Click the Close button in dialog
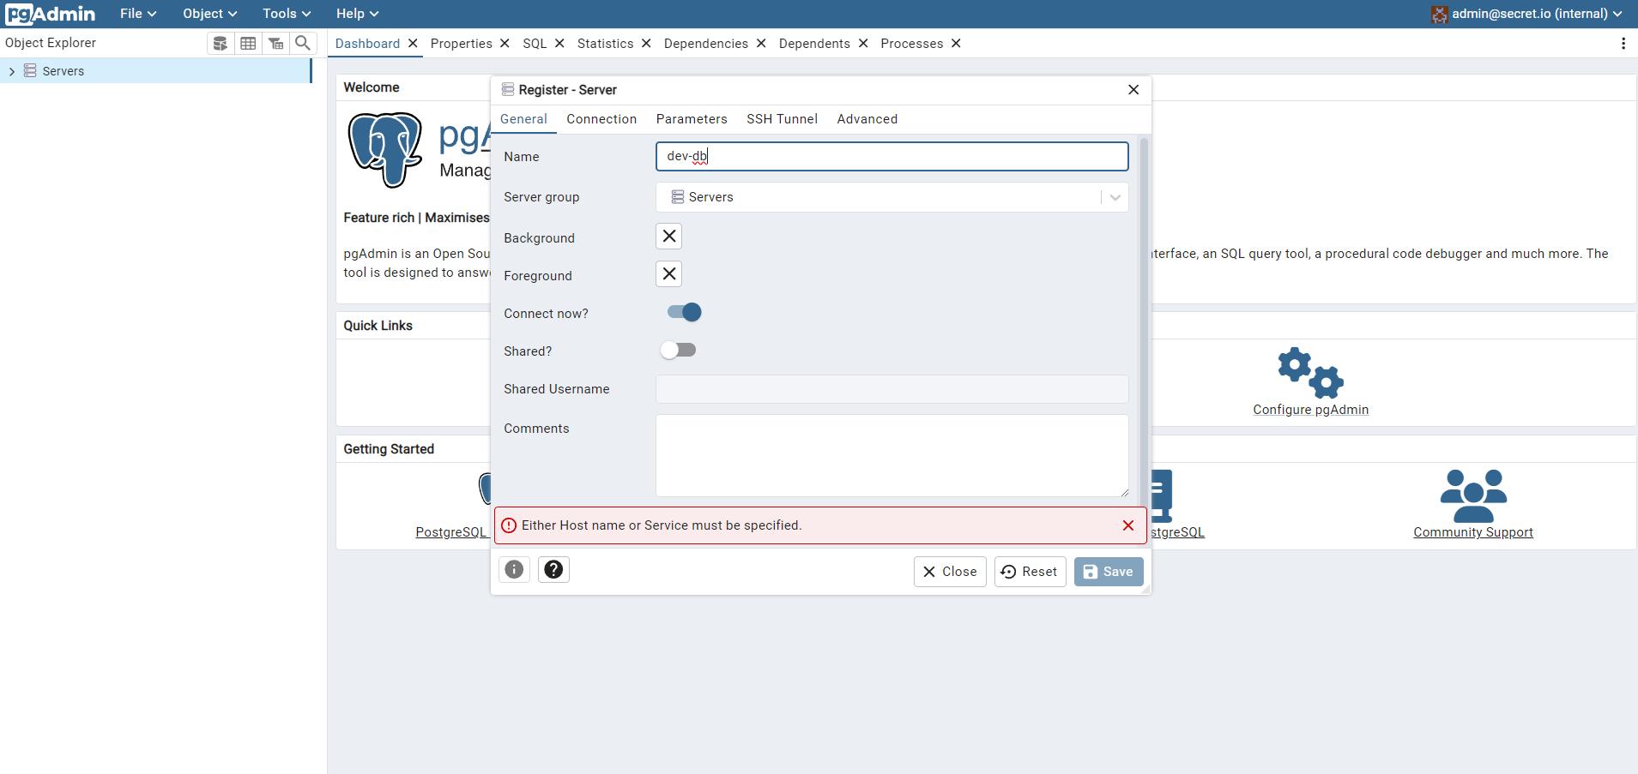Image resolution: width=1638 pixels, height=774 pixels. (x=950, y=572)
